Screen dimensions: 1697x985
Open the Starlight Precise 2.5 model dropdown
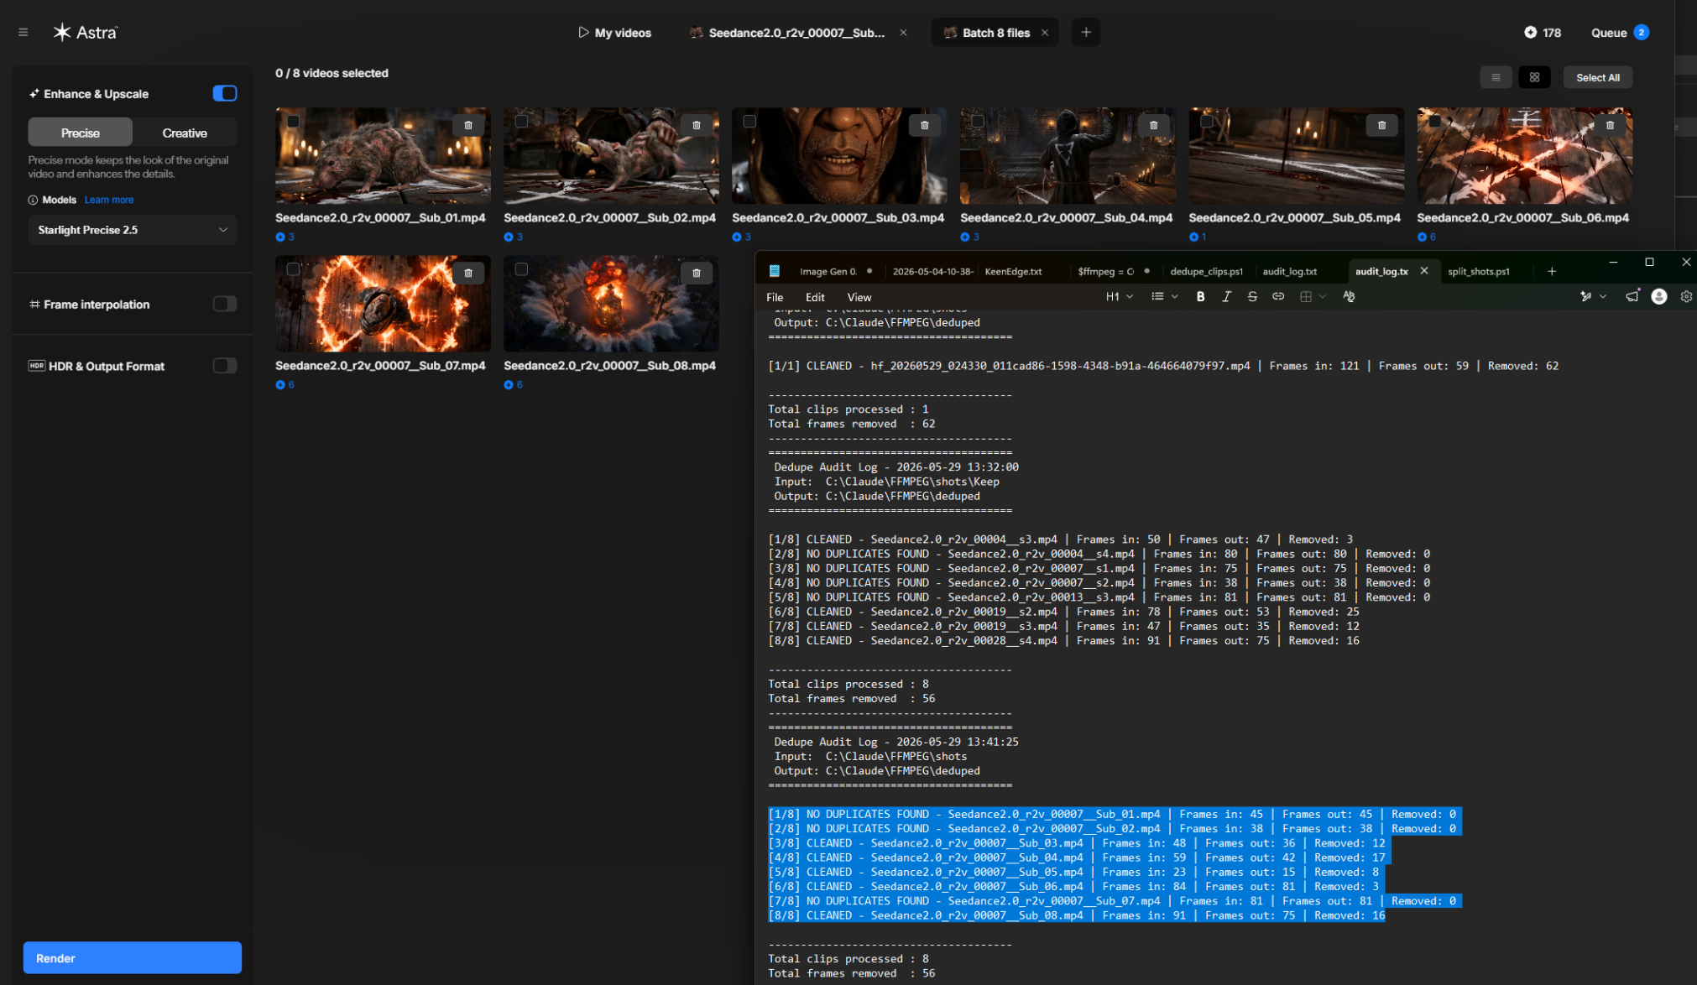click(x=133, y=230)
